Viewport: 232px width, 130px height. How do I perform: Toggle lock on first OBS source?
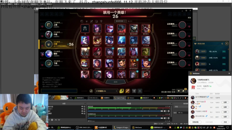pos(84,107)
